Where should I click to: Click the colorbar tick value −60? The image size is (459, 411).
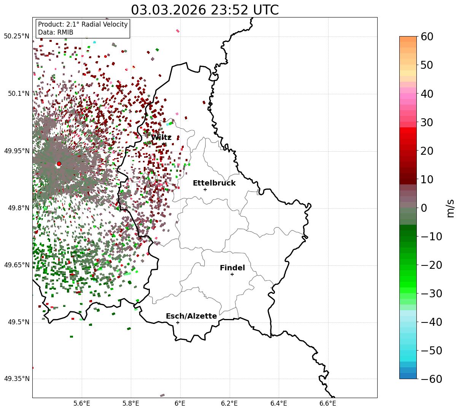tap(432, 379)
